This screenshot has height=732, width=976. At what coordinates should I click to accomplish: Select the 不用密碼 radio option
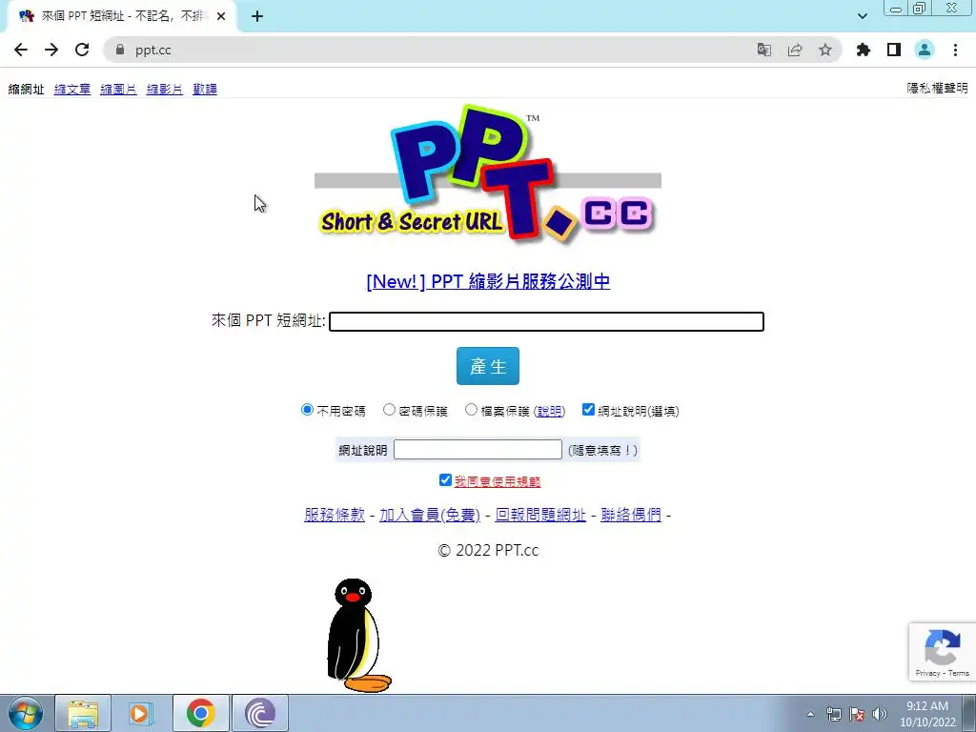(307, 410)
